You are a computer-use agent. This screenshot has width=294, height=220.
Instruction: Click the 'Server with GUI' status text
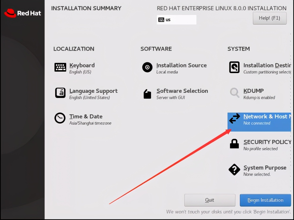[171, 98]
